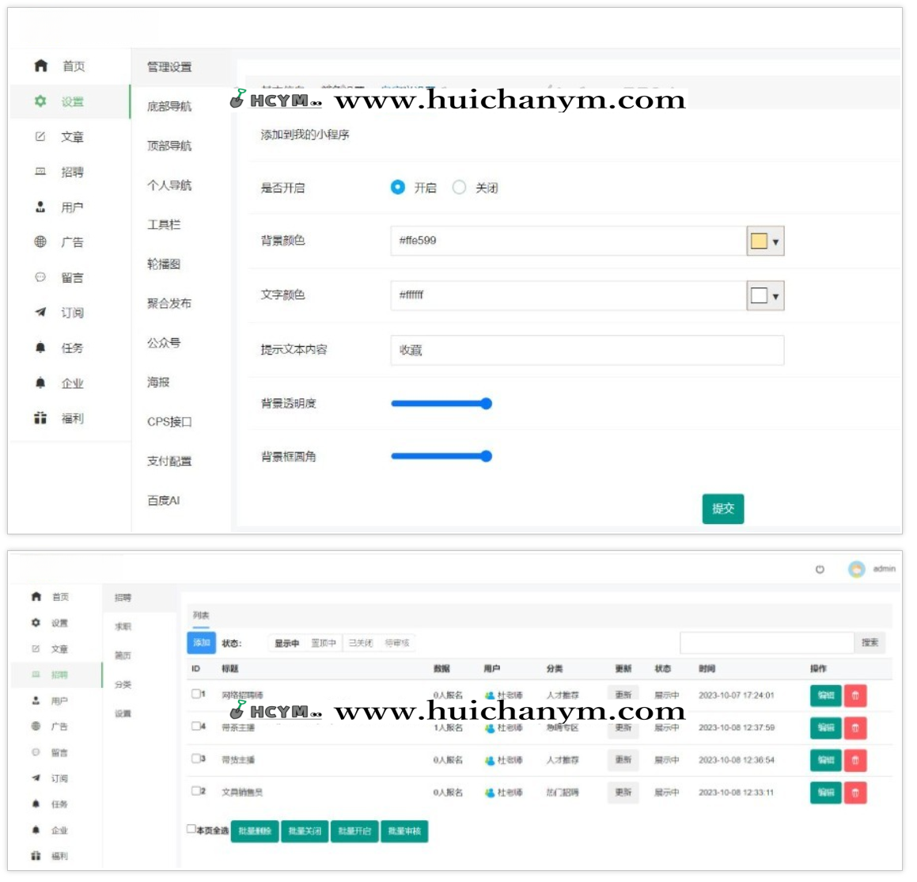Switch to the 列表 tab
The height and width of the screenshot is (882, 917).
[199, 613]
